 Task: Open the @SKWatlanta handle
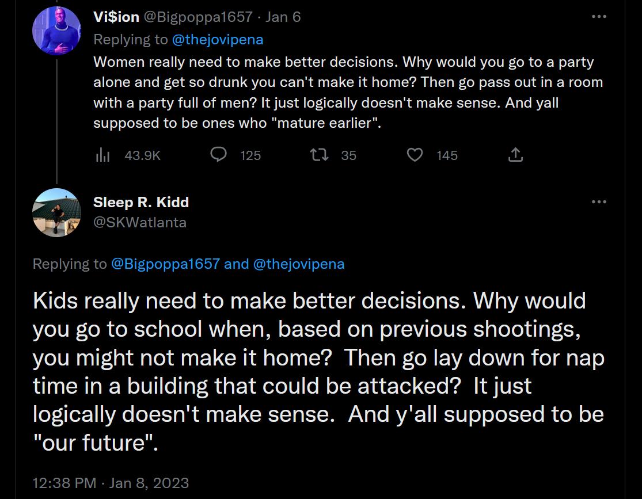[140, 222]
